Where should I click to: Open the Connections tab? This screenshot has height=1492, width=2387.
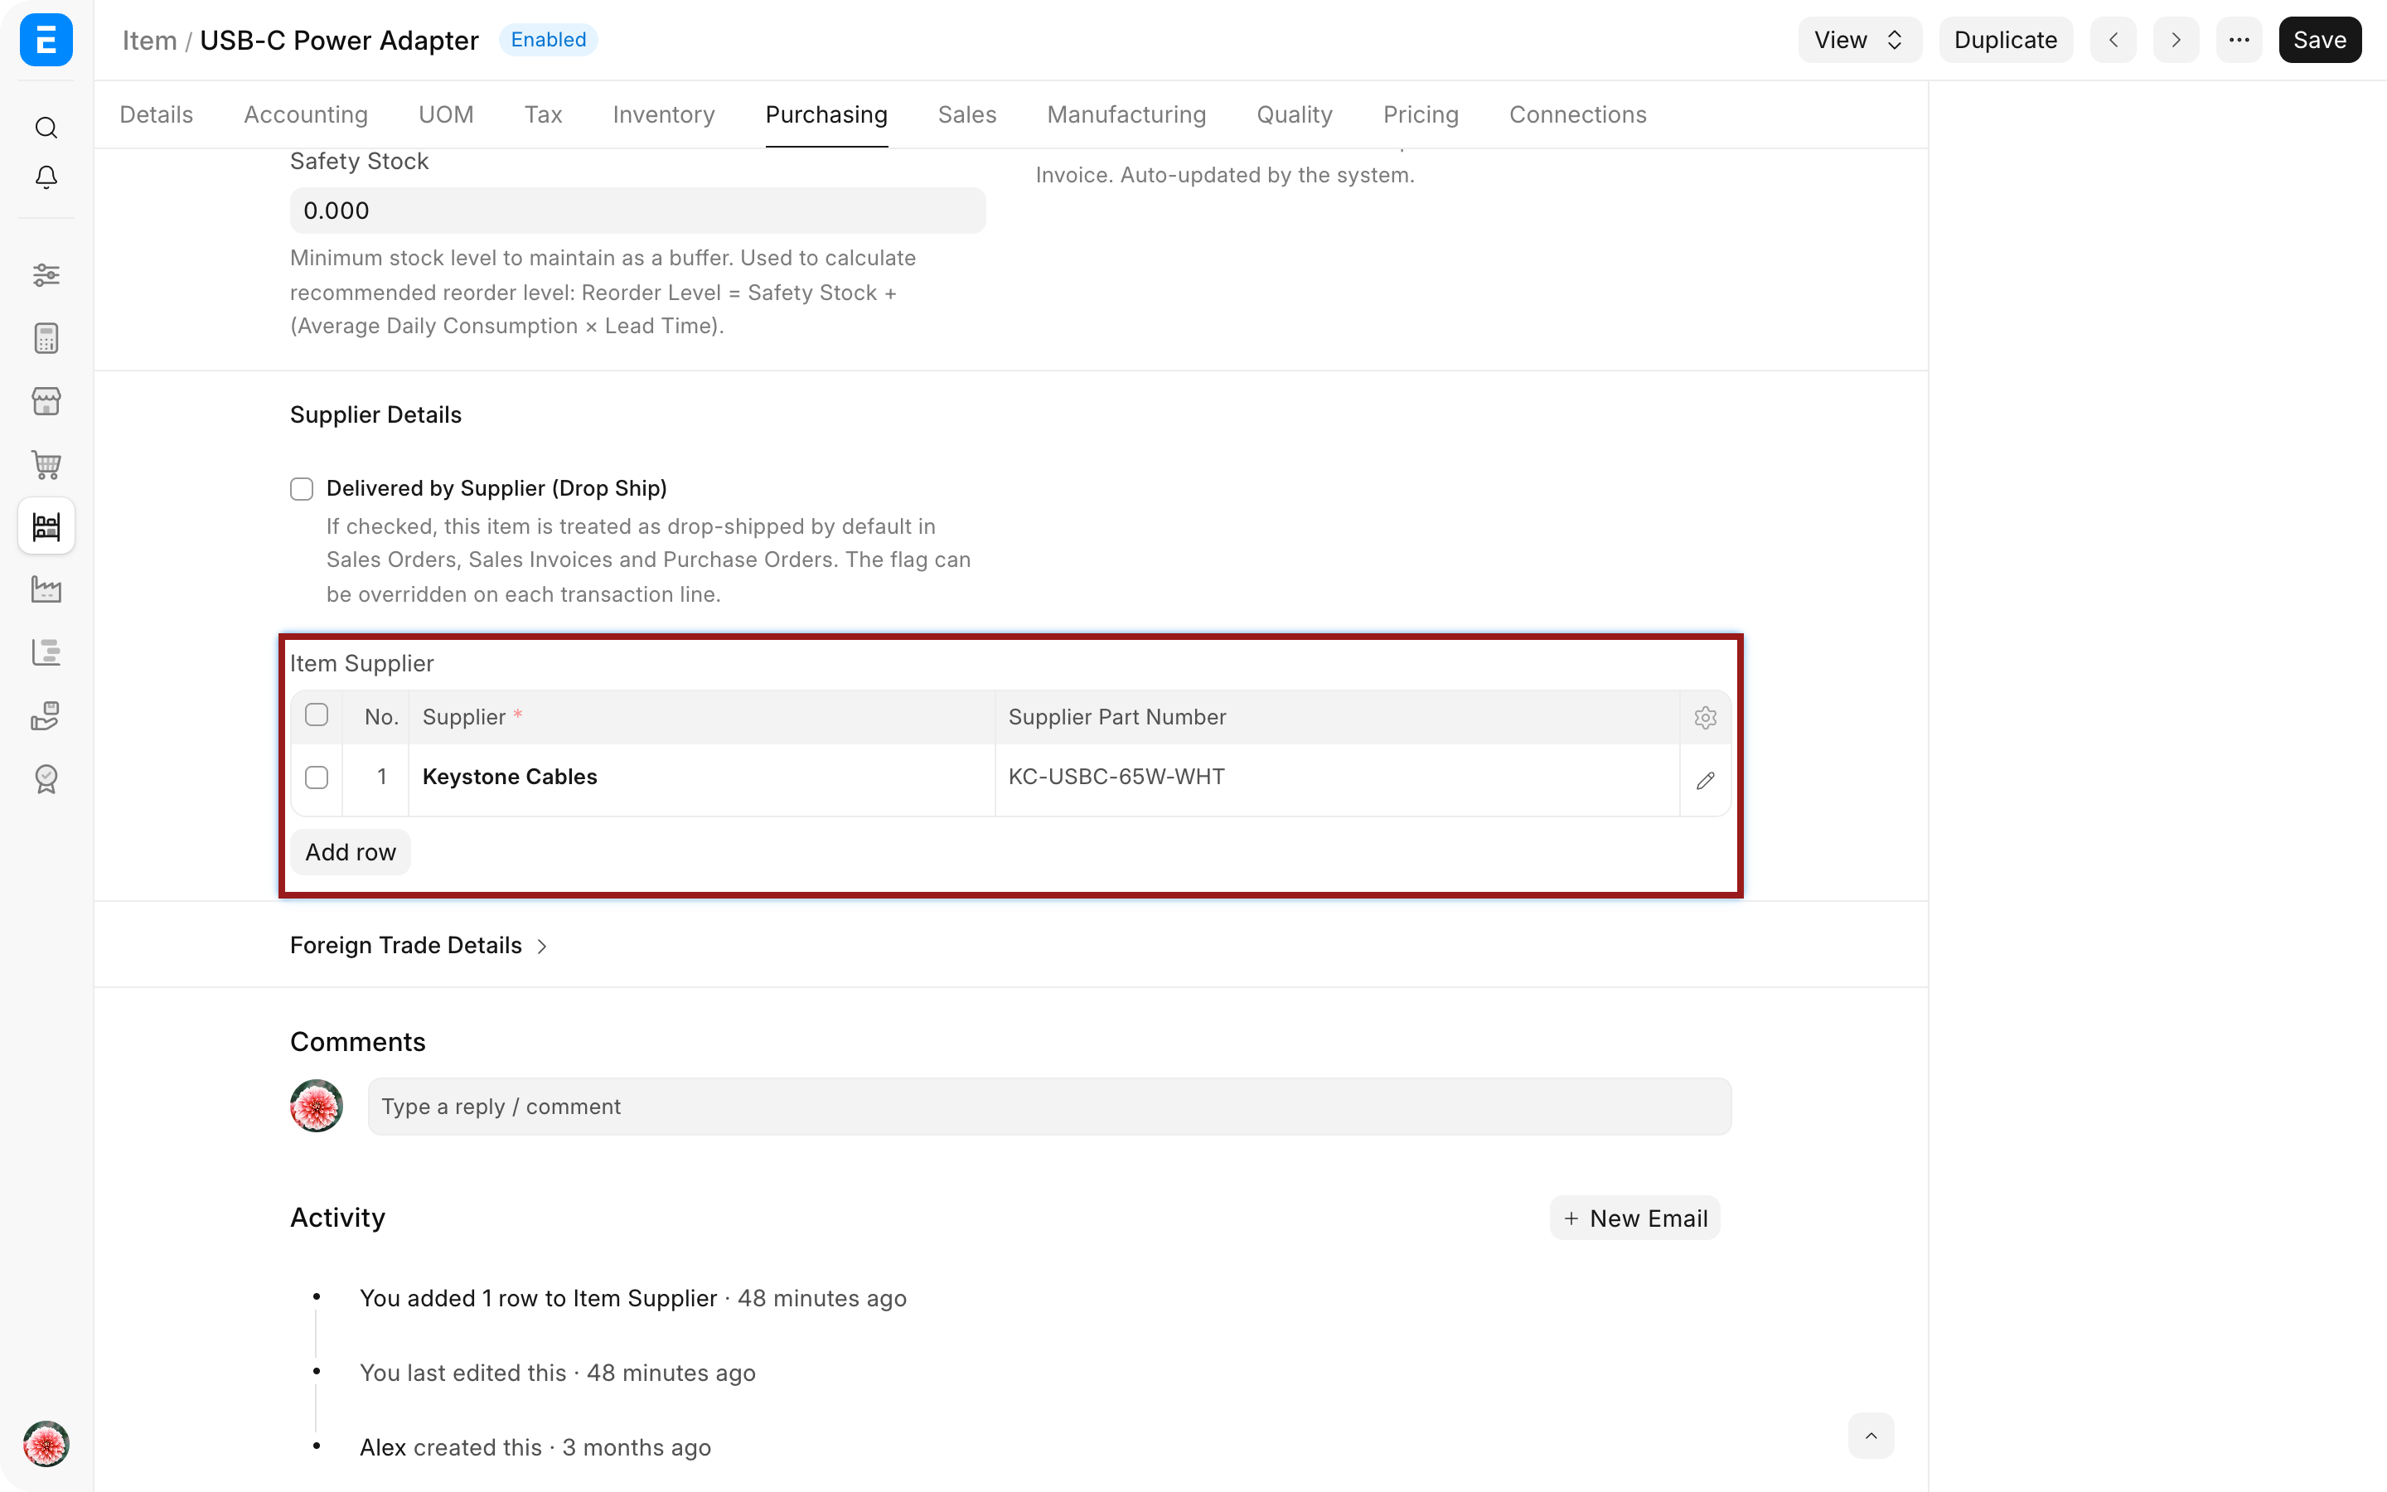click(1578, 114)
